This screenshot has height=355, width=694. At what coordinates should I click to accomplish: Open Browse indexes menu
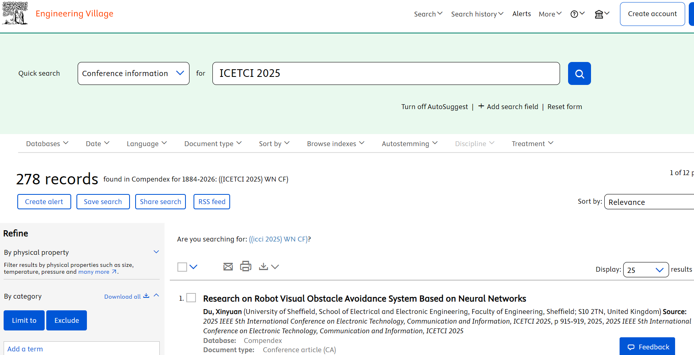(x=336, y=144)
